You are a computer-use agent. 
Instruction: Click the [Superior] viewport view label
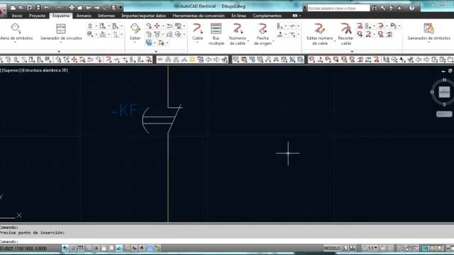(x=11, y=70)
